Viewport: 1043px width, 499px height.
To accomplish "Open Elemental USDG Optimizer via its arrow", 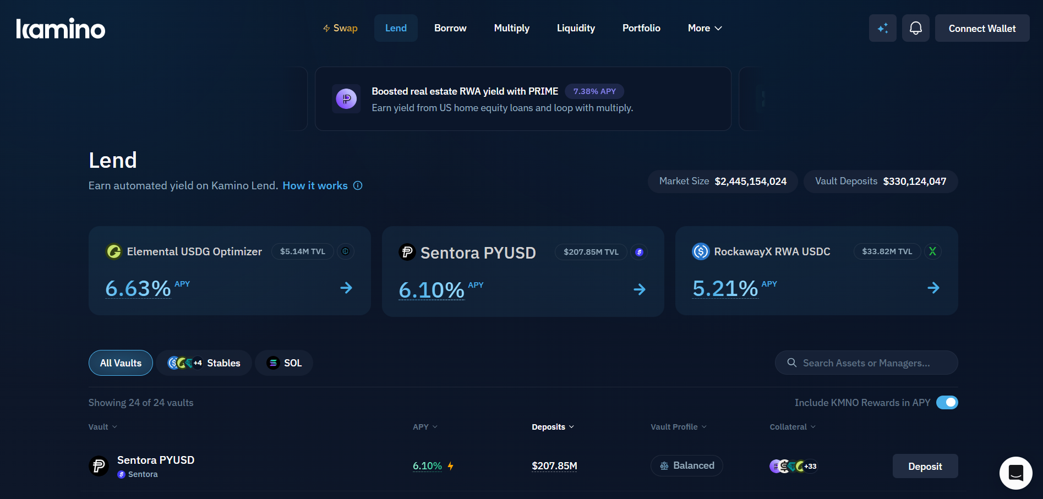I will 346,288.
